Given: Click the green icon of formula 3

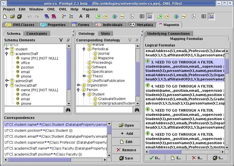Looking at the screenshot, I should point(148,61).
